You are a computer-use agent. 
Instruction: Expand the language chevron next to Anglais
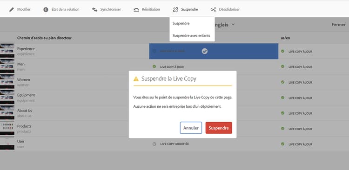(x=233, y=25)
